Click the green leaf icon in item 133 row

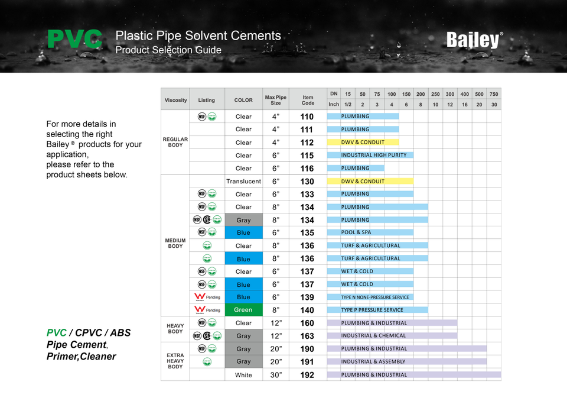(x=212, y=194)
